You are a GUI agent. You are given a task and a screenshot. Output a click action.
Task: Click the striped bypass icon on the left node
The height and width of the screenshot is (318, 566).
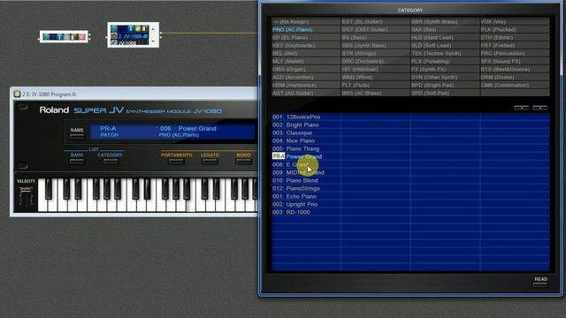[46, 37]
